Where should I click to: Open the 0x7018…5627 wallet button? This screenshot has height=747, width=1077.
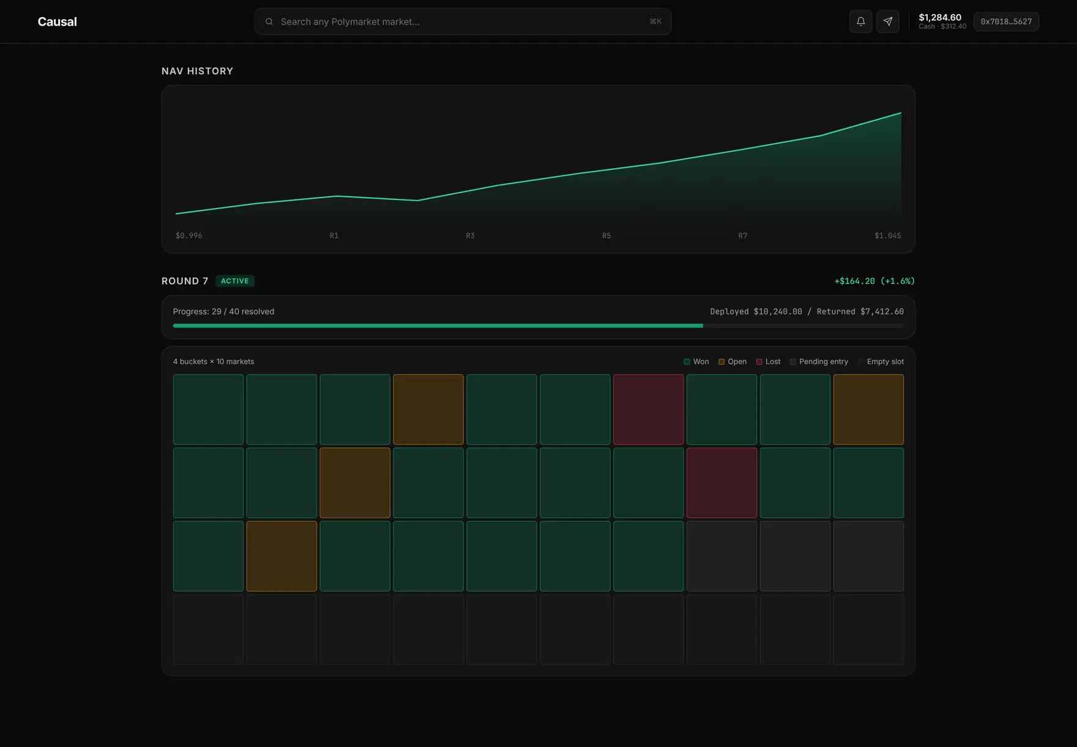[1006, 21]
